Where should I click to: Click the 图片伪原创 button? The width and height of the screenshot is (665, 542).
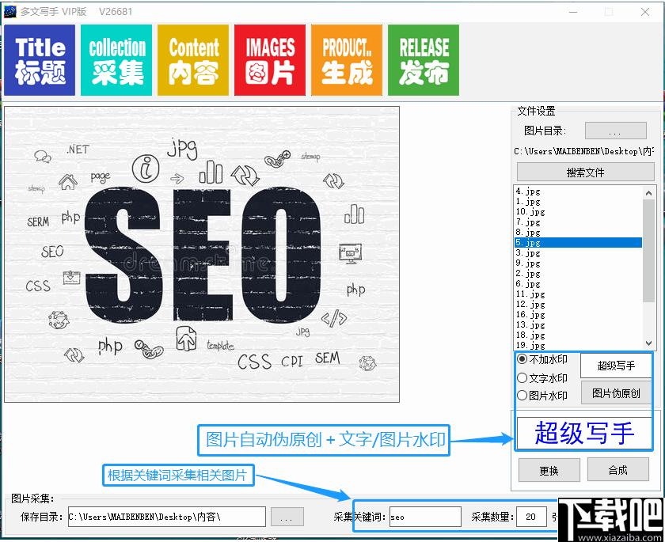click(x=616, y=393)
